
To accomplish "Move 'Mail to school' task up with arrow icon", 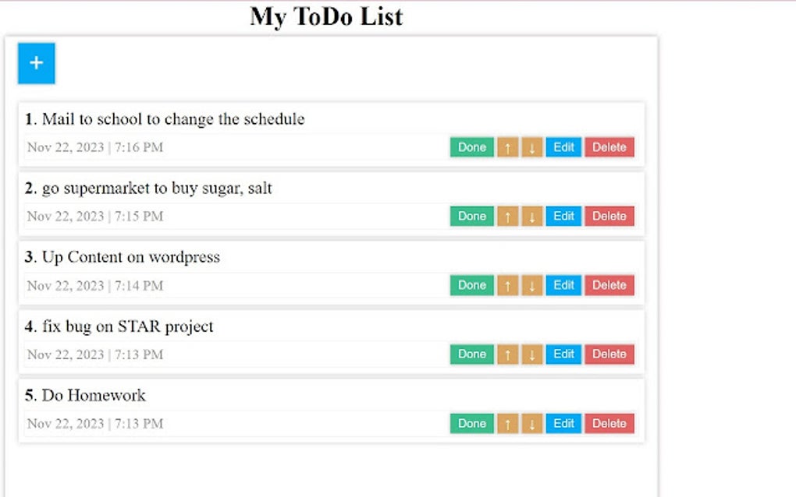I will pos(507,146).
